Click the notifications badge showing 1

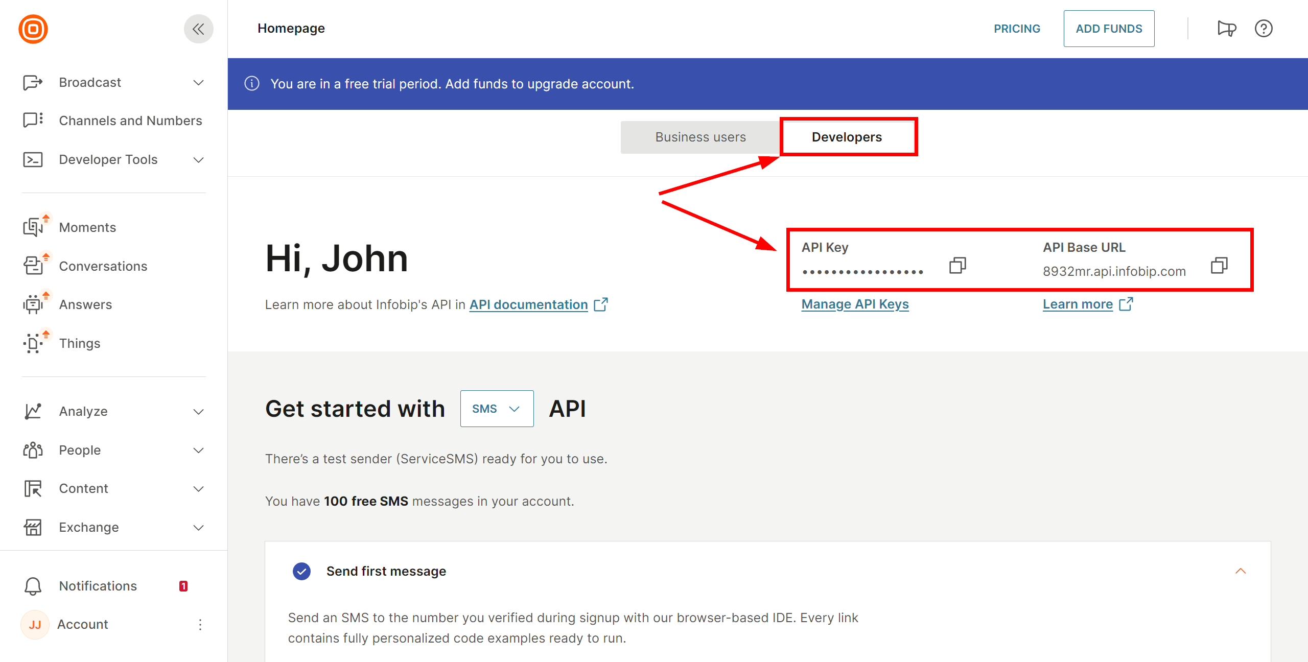pos(183,586)
